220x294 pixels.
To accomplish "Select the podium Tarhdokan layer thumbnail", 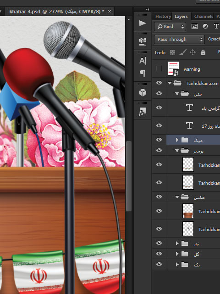I will 188,211.
